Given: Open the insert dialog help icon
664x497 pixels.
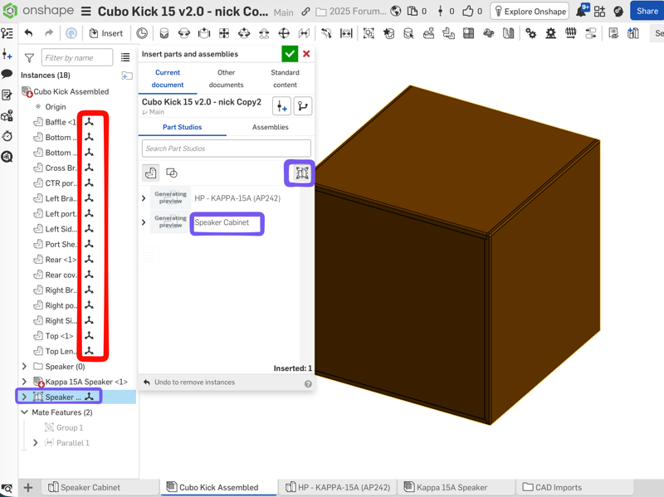Looking at the screenshot, I should (x=308, y=383).
